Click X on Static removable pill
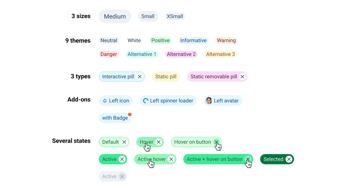The image size is (345, 185). 242,77
